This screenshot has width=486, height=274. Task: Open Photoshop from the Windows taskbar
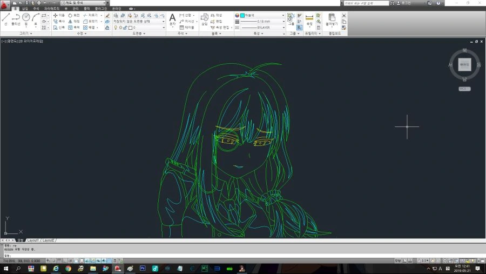click(143, 269)
